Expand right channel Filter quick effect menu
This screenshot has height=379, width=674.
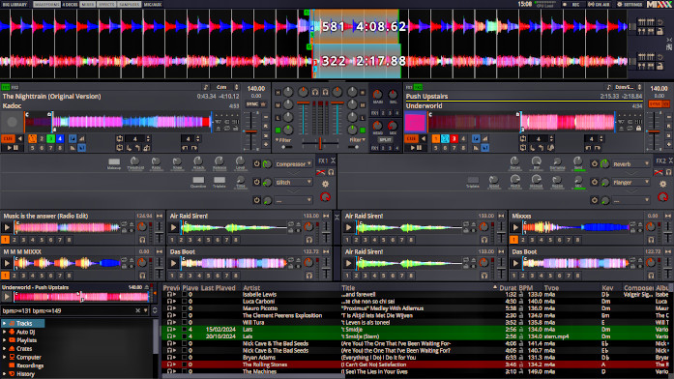(x=357, y=140)
